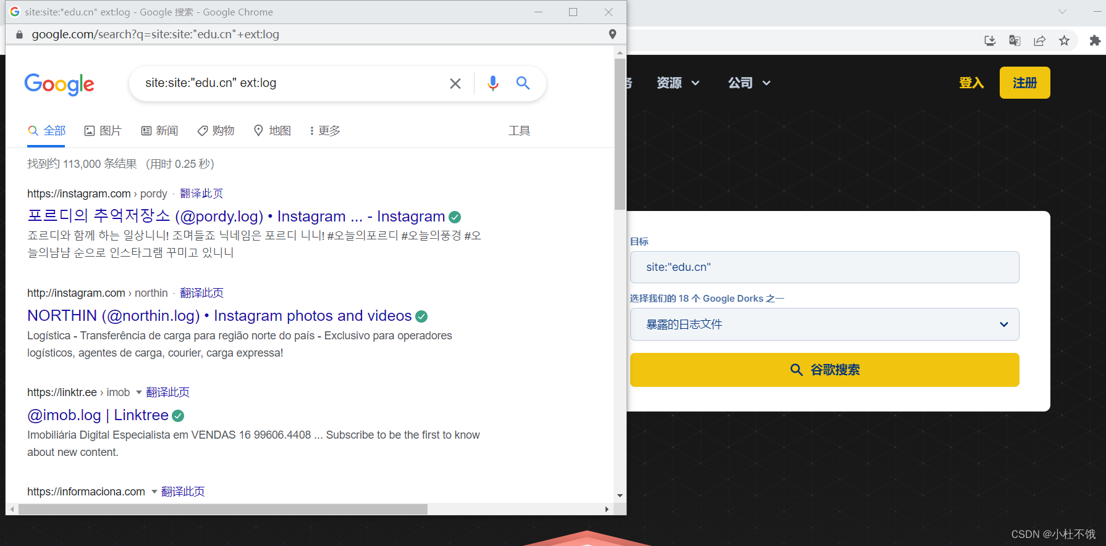Click the horizontal scrollbar thumb in popup
1106x546 pixels.
pos(222,510)
